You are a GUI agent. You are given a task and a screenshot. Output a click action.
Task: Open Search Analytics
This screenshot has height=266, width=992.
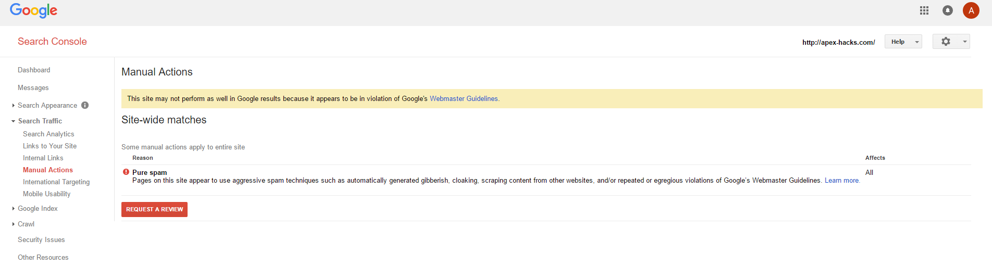tap(48, 134)
